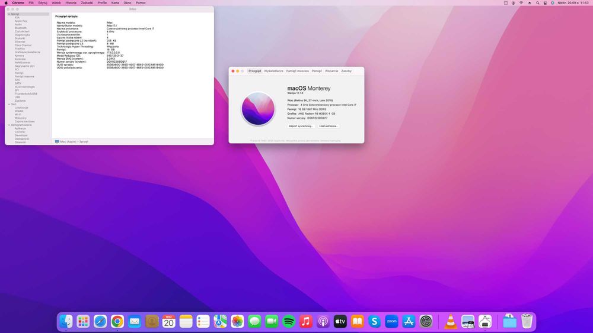
Task: Launch FaceTime from the Dock
Action: [272, 321]
